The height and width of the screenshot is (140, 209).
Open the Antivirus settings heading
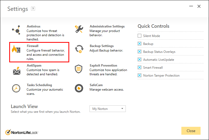pos(33,26)
